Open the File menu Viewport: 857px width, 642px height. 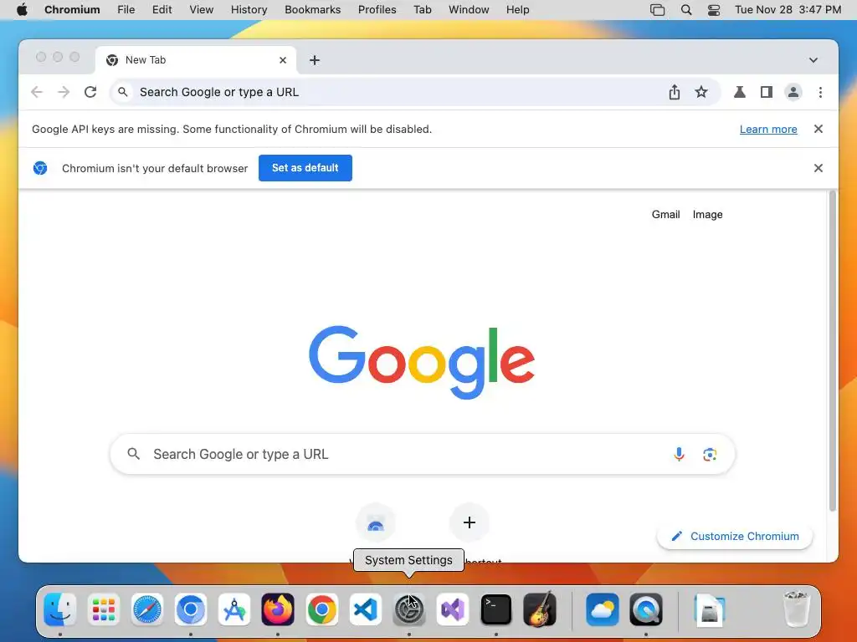126,10
